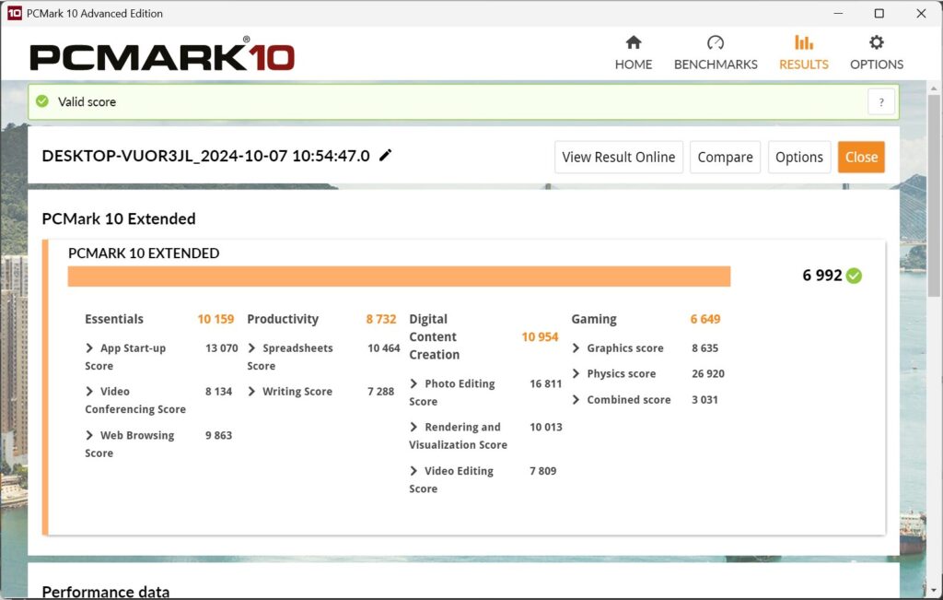Click the question mark help icon
The height and width of the screenshot is (600, 943).
click(881, 102)
